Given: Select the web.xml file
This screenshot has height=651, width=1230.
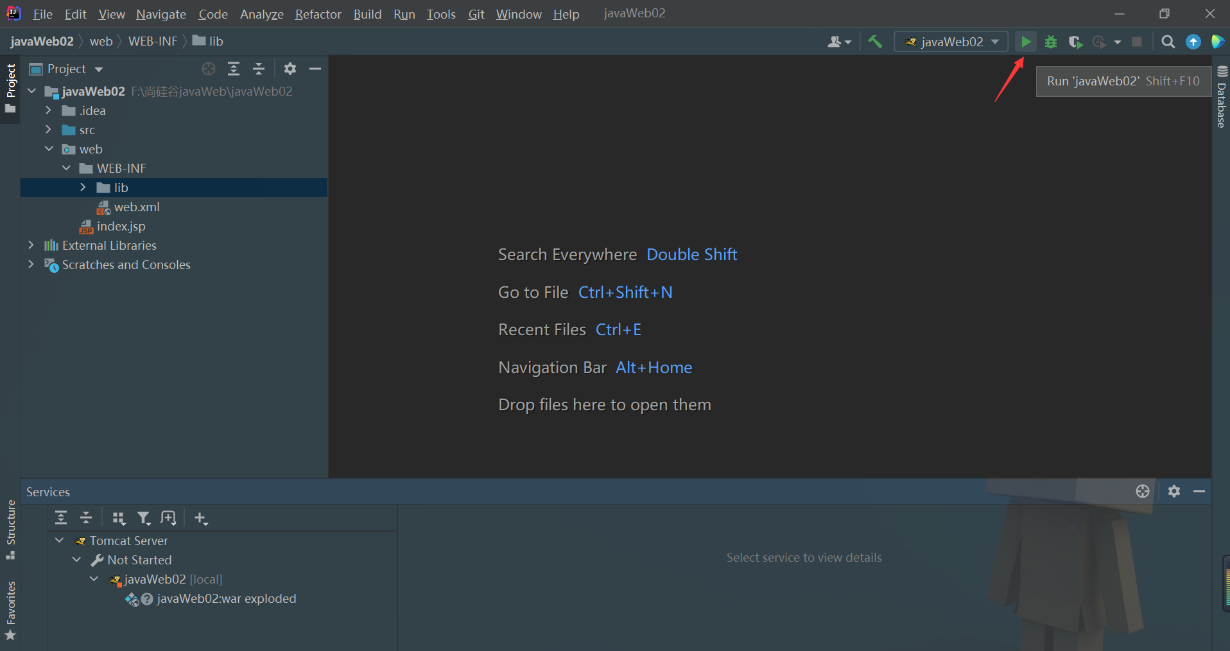Looking at the screenshot, I should coord(136,207).
